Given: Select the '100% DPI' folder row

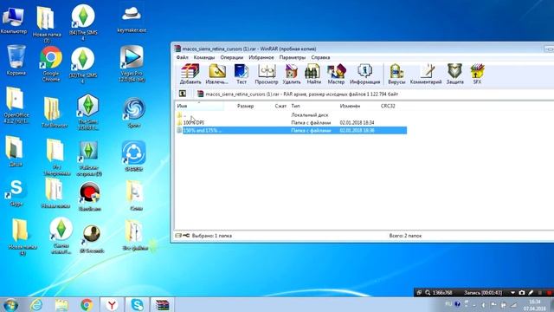Looking at the screenshot, I should tap(291, 122).
